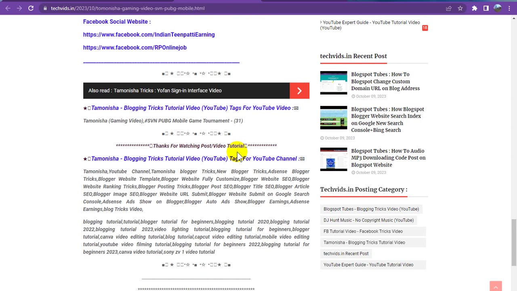The image size is (517, 291).
Task: Reload the page with the refresh icon
Action: click(31, 8)
